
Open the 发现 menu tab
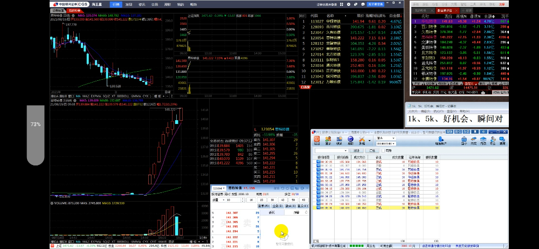coord(129,4)
